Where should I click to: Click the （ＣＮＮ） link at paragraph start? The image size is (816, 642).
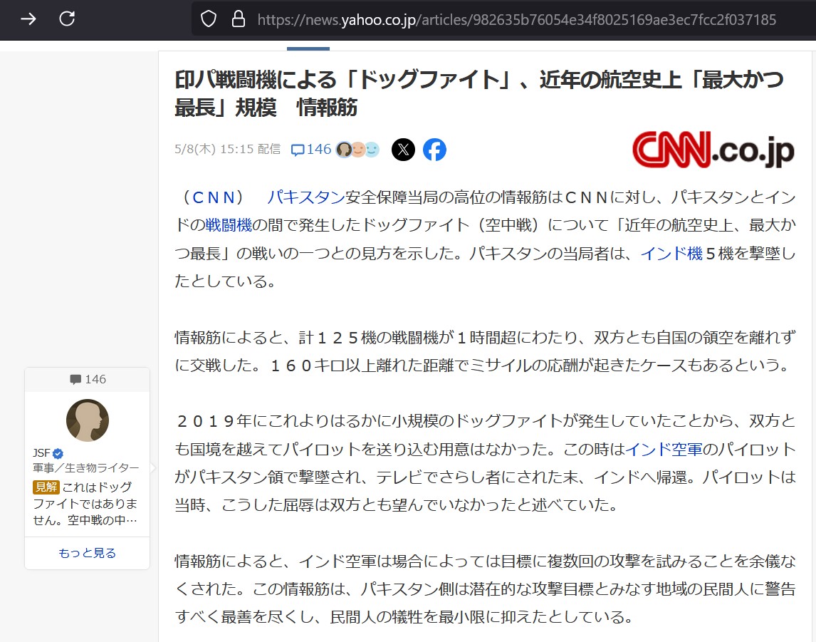tap(214, 197)
